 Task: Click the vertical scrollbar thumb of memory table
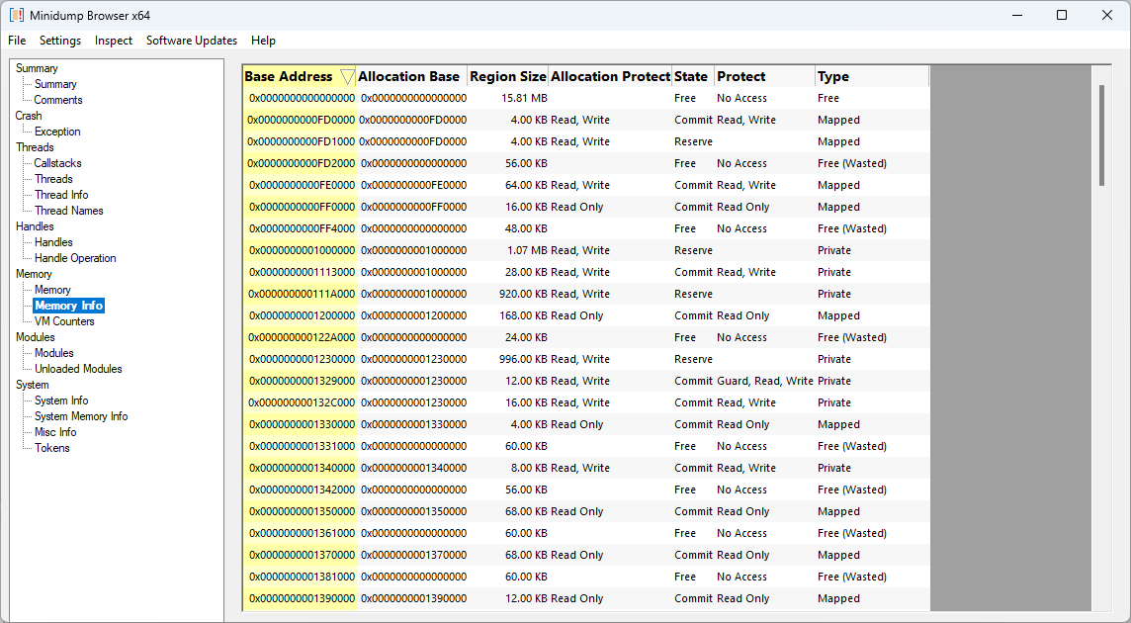pyautogui.click(x=1101, y=135)
